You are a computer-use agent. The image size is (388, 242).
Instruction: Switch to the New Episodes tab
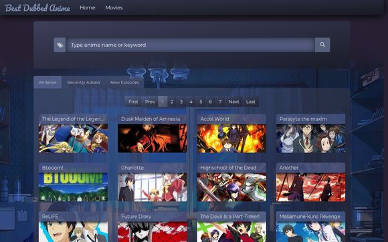tap(124, 82)
